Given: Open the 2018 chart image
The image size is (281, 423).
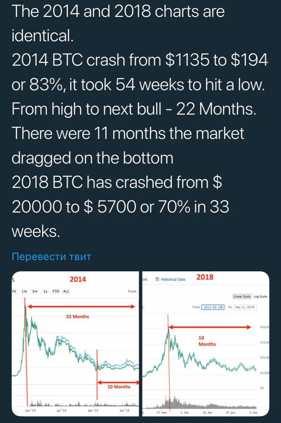Looking at the screenshot, I should click(205, 344).
